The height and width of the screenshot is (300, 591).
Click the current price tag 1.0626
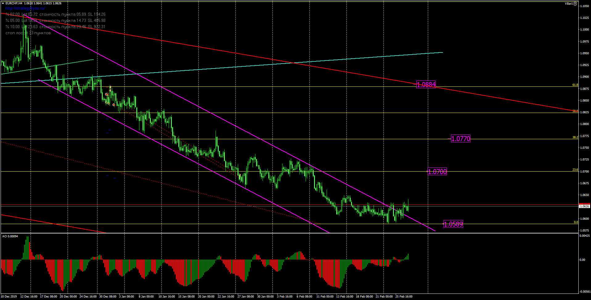coord(584,206)
